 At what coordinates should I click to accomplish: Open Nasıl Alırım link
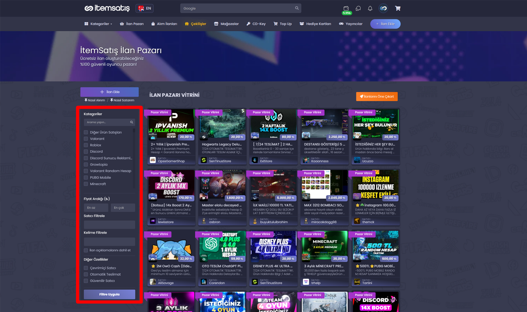pos(95,100)
